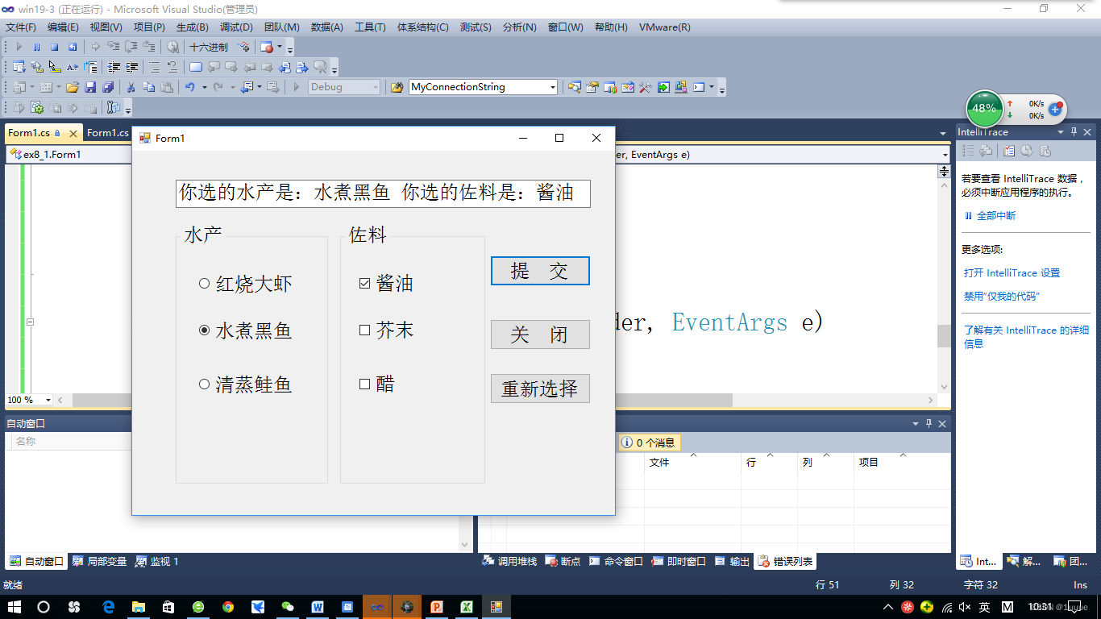
Task: Click the 提交 button in Form1
Action: (540, 271)
